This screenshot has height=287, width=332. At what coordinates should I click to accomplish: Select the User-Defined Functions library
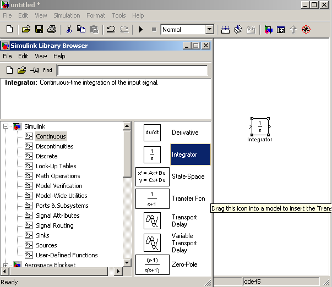tap(67, 255)
